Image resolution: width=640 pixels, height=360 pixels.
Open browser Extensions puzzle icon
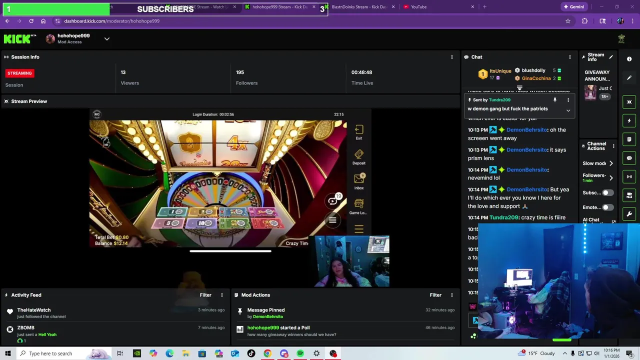[585, 21]
